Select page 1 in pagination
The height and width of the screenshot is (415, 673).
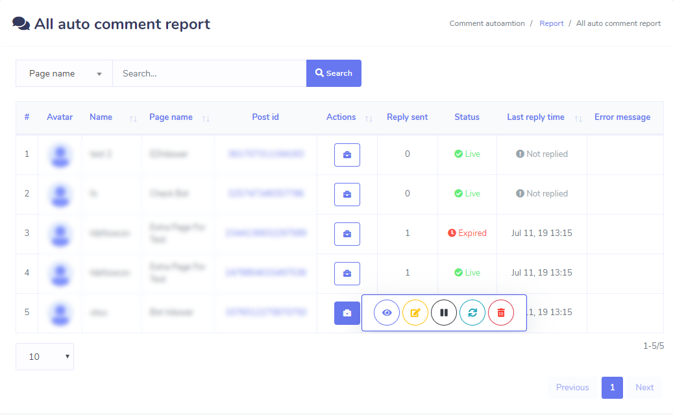pyautogui.click(x=612, y=387)
